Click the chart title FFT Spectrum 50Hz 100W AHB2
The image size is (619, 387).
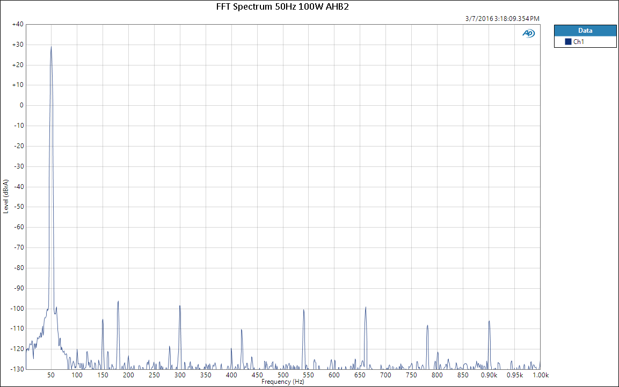282,6
